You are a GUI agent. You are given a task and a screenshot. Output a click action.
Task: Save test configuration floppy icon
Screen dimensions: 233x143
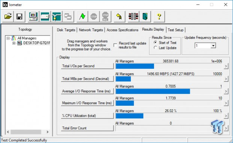pos(19,16)
